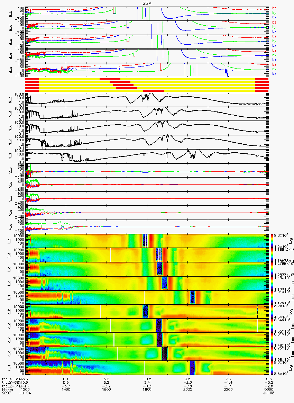Click the bz legend of panel B_a

click(274, 65)
